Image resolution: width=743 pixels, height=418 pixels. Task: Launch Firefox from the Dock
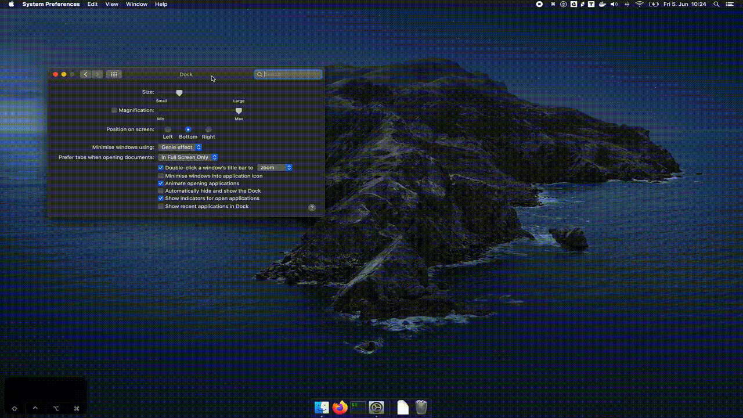(340, 408)
